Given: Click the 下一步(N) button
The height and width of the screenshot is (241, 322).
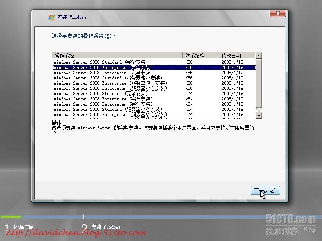Looking at the screenshot, I should (x=265, y=190).
